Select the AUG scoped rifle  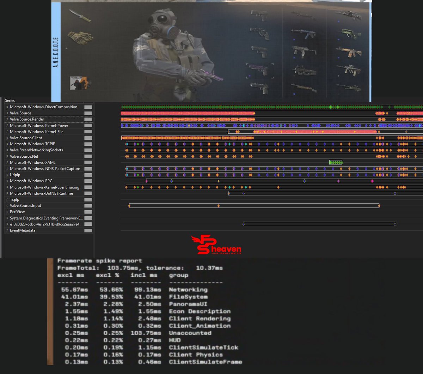click(x=348, y=69)
